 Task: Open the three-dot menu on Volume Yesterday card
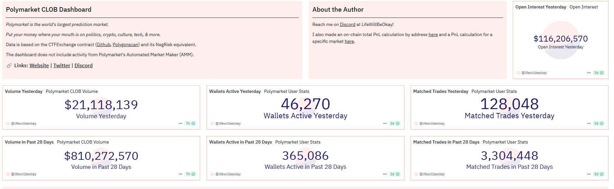(181, 123)
